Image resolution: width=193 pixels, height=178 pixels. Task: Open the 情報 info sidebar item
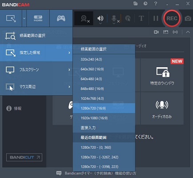14,109
